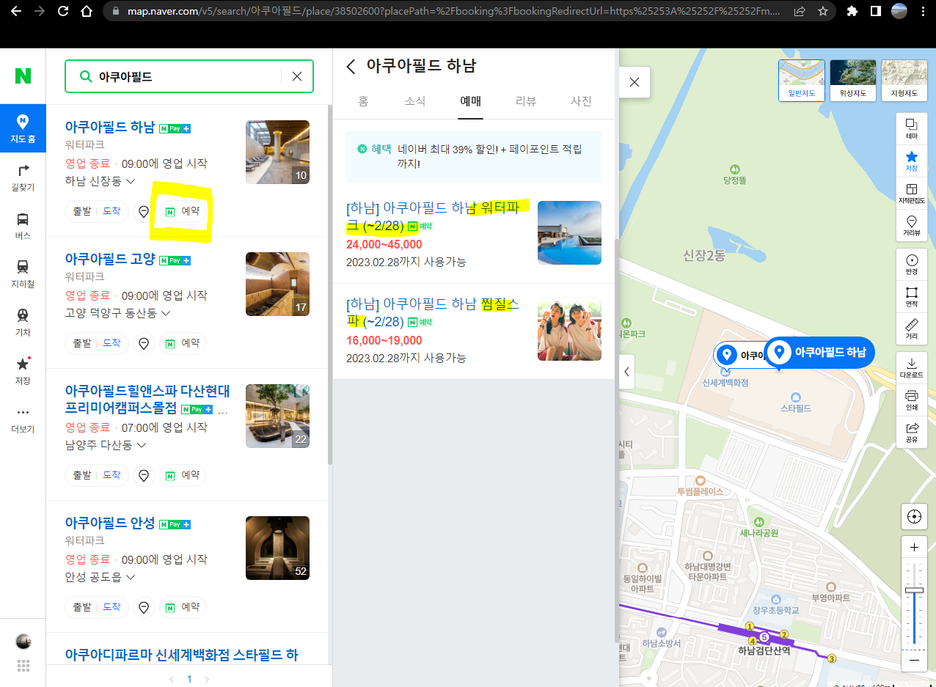This screenshot has width=936, height=687.
Task: Open the 테마 map tool
Action: (x=912, y=129)
